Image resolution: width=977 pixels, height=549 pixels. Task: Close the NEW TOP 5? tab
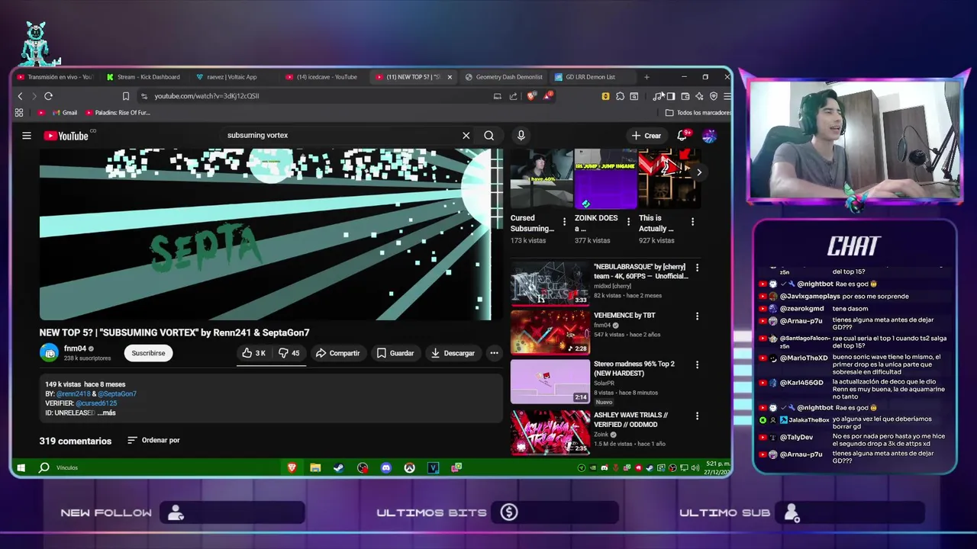pos(450,77)
